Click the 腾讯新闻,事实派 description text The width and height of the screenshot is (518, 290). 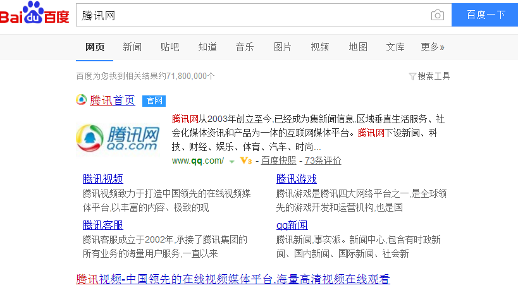(x=359, y=246)
